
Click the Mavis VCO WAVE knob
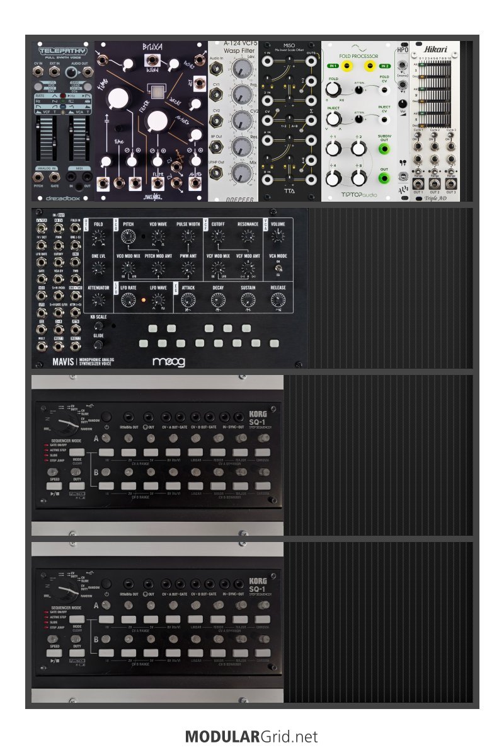coord(157,236)
